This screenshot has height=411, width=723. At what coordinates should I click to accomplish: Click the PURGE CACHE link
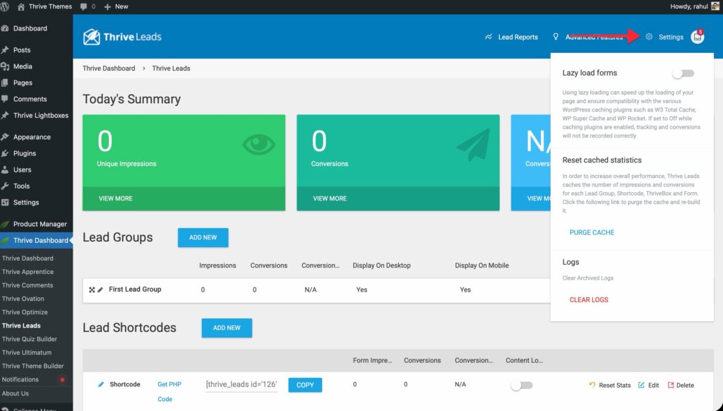592,232
